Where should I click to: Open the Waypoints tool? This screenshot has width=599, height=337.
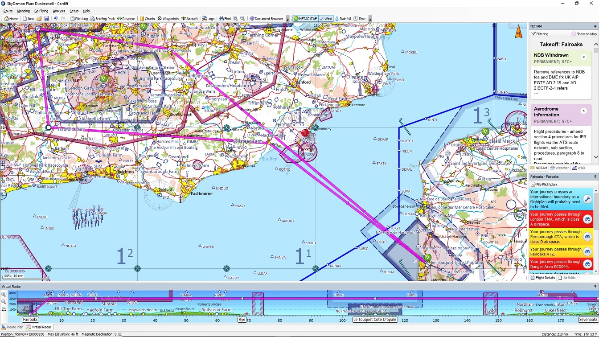click(x=168, y=19)
